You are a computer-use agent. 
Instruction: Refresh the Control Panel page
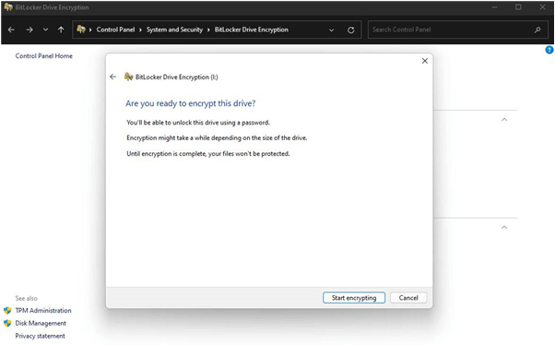point(350,30)
